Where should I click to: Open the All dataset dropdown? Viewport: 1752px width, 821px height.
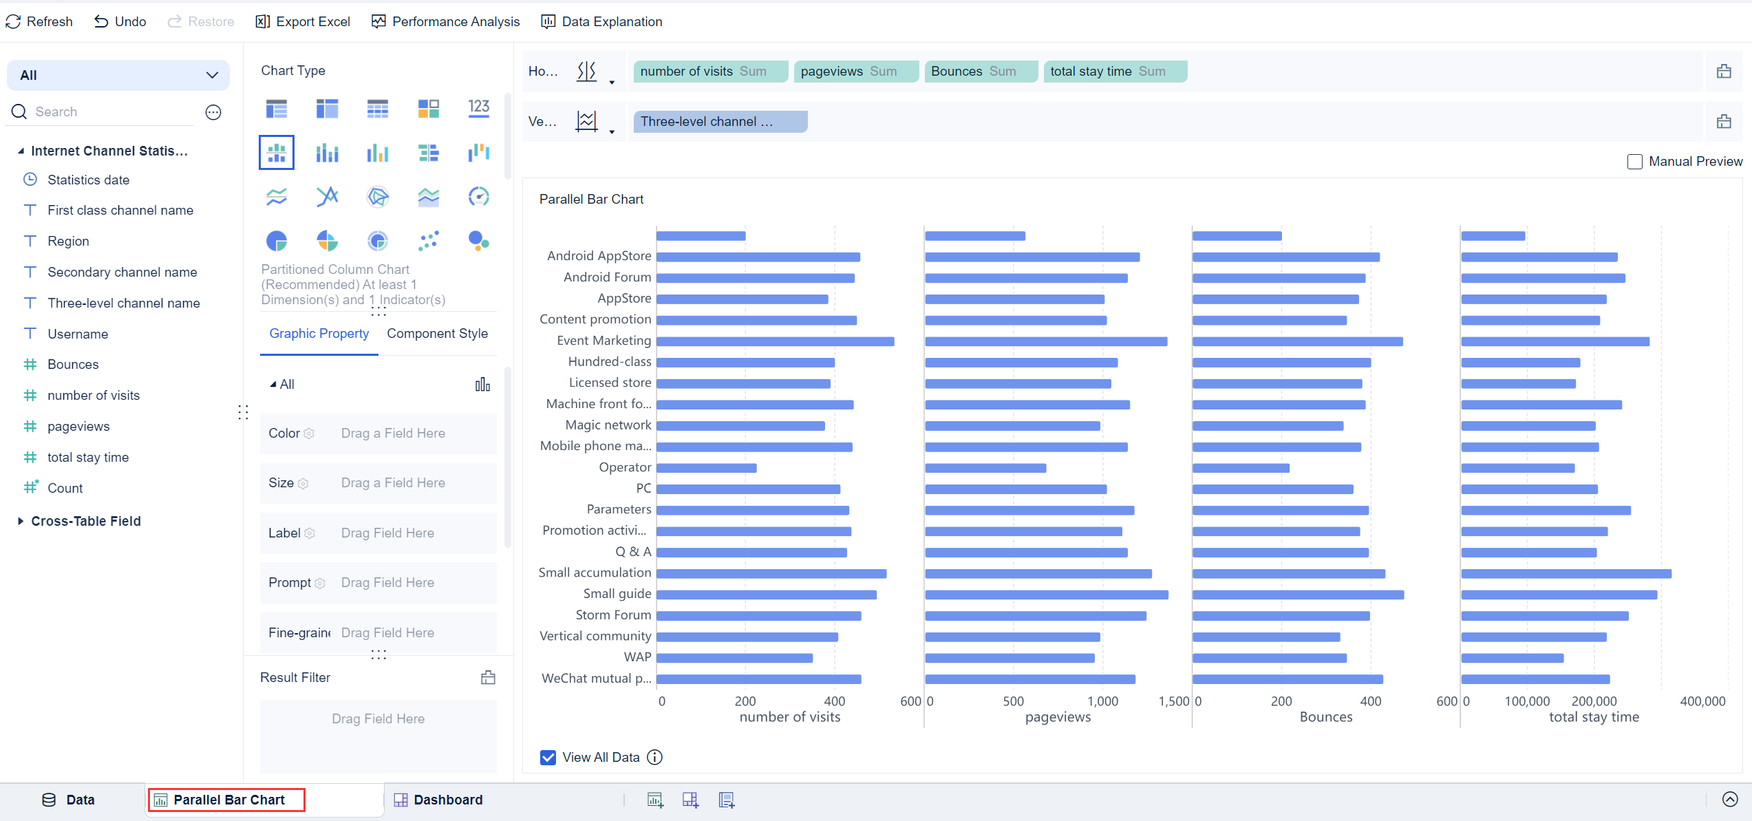(118, 75)
